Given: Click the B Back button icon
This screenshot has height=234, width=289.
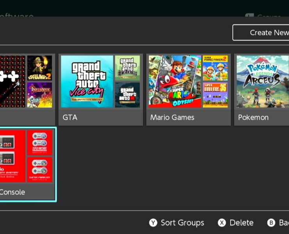Looking at the screenshot, I should coord(271,223).
